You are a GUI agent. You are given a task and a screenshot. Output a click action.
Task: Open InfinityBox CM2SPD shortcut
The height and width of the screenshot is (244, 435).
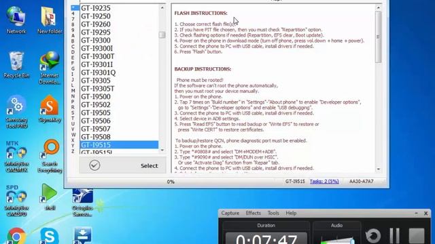[x=16, y=200]
